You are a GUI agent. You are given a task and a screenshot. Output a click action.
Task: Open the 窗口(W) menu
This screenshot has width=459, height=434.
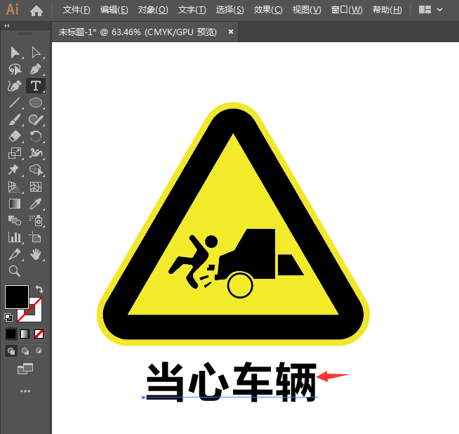tap(347, 10)
